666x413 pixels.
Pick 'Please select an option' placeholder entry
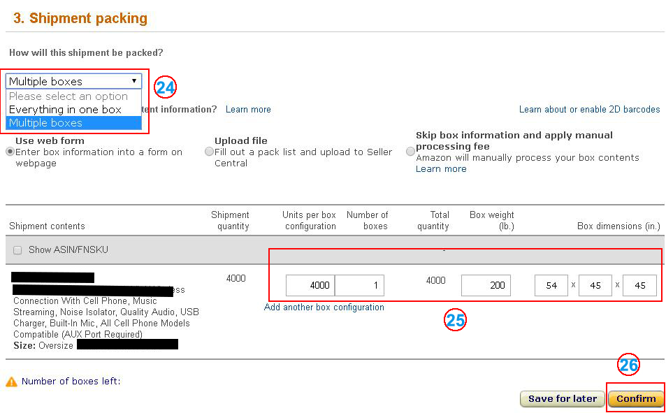coord(68,96)
